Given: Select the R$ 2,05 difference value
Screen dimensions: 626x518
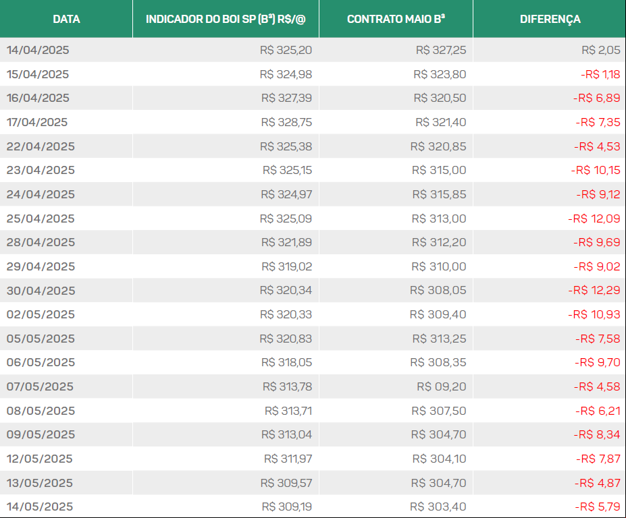Looking at the screenshot, I should click(601, 50).
